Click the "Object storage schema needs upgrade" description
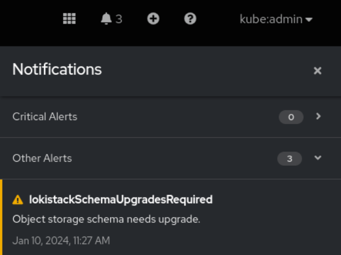Image resolution: width=341 pixels, height=255 pixels. (106, 219)
